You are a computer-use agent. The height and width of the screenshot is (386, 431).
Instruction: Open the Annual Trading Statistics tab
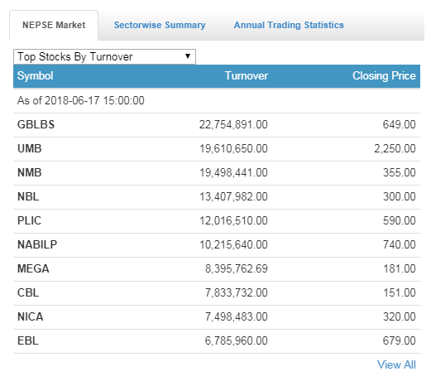[x=289, y=25]
